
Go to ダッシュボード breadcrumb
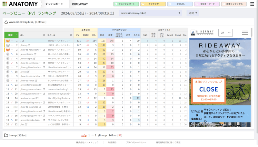(x=54, y=4)
